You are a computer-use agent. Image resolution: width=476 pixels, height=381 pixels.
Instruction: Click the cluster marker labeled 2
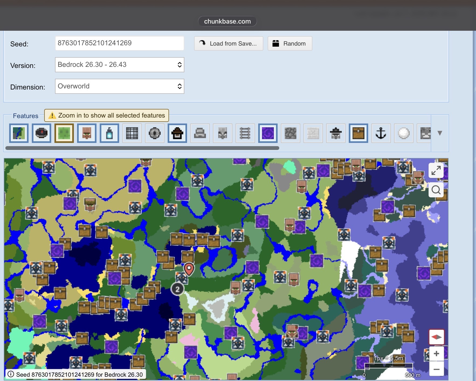177,289
